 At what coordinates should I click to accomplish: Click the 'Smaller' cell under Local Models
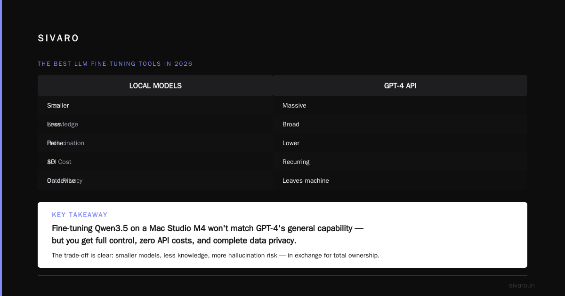coord(155,105)
